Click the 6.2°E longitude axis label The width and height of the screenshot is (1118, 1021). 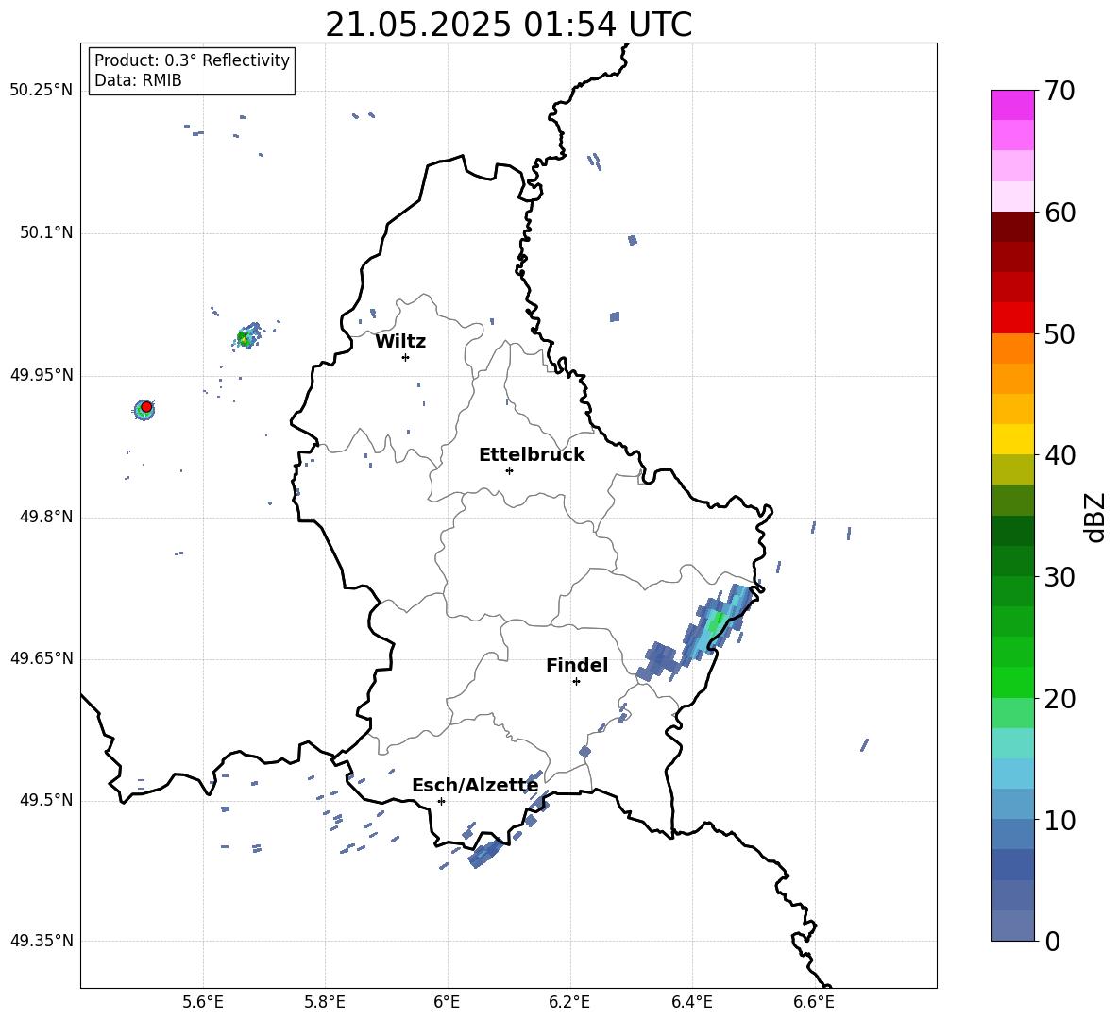(569, 1002)
